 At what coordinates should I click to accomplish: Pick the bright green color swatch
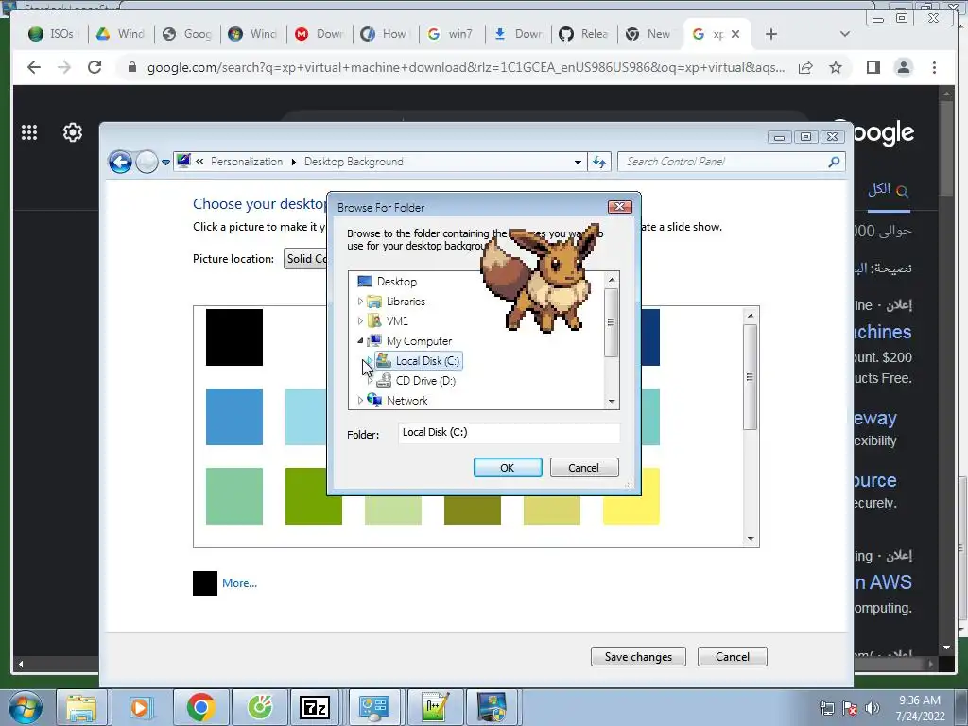313,496
